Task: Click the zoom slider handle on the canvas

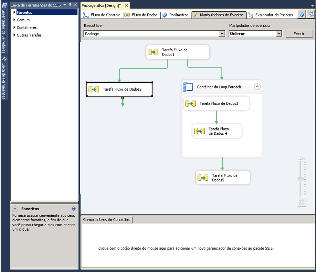Action: (x=301, y=179)
